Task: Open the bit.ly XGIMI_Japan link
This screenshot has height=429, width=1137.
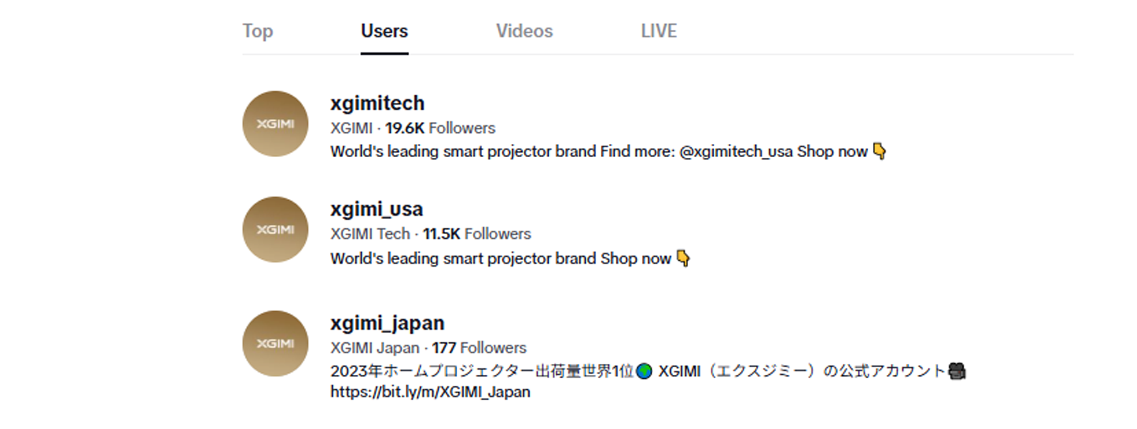Action: pyautogui.click(x=430, y=392)
